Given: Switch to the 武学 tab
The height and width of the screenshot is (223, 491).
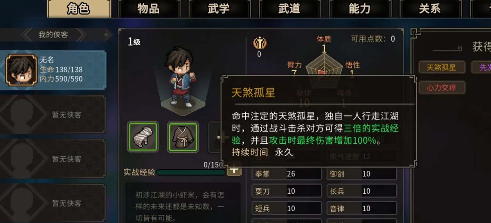Looking at the screenshot, I should pyautogui.click(x=219, y=9).
